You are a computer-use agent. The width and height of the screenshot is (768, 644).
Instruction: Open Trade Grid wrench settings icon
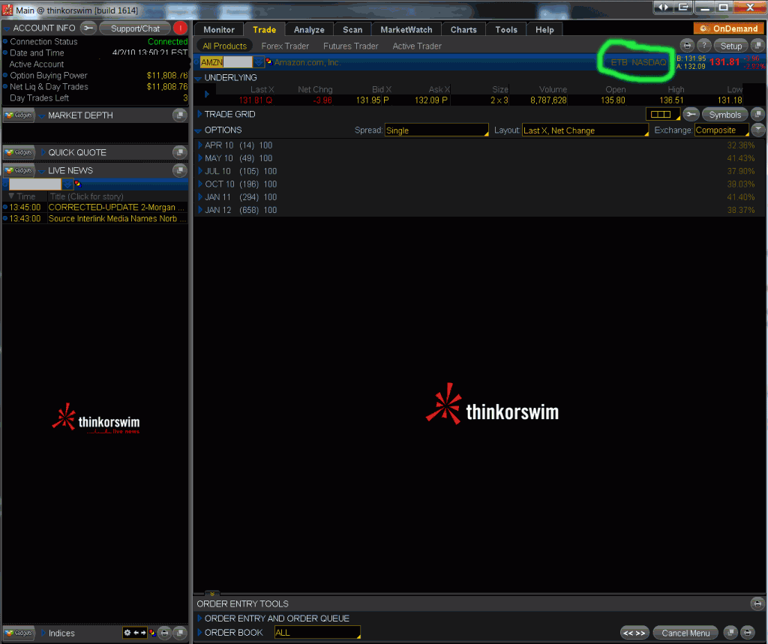tap(691, 115)
